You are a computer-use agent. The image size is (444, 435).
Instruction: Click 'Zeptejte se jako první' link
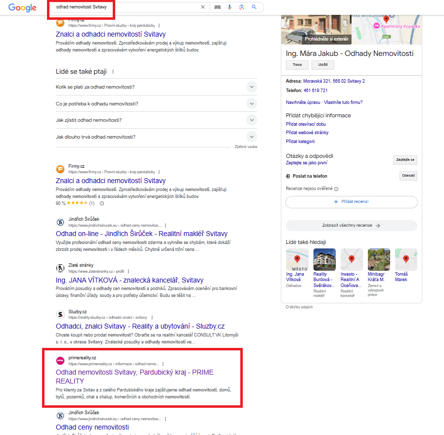[307, 163]
